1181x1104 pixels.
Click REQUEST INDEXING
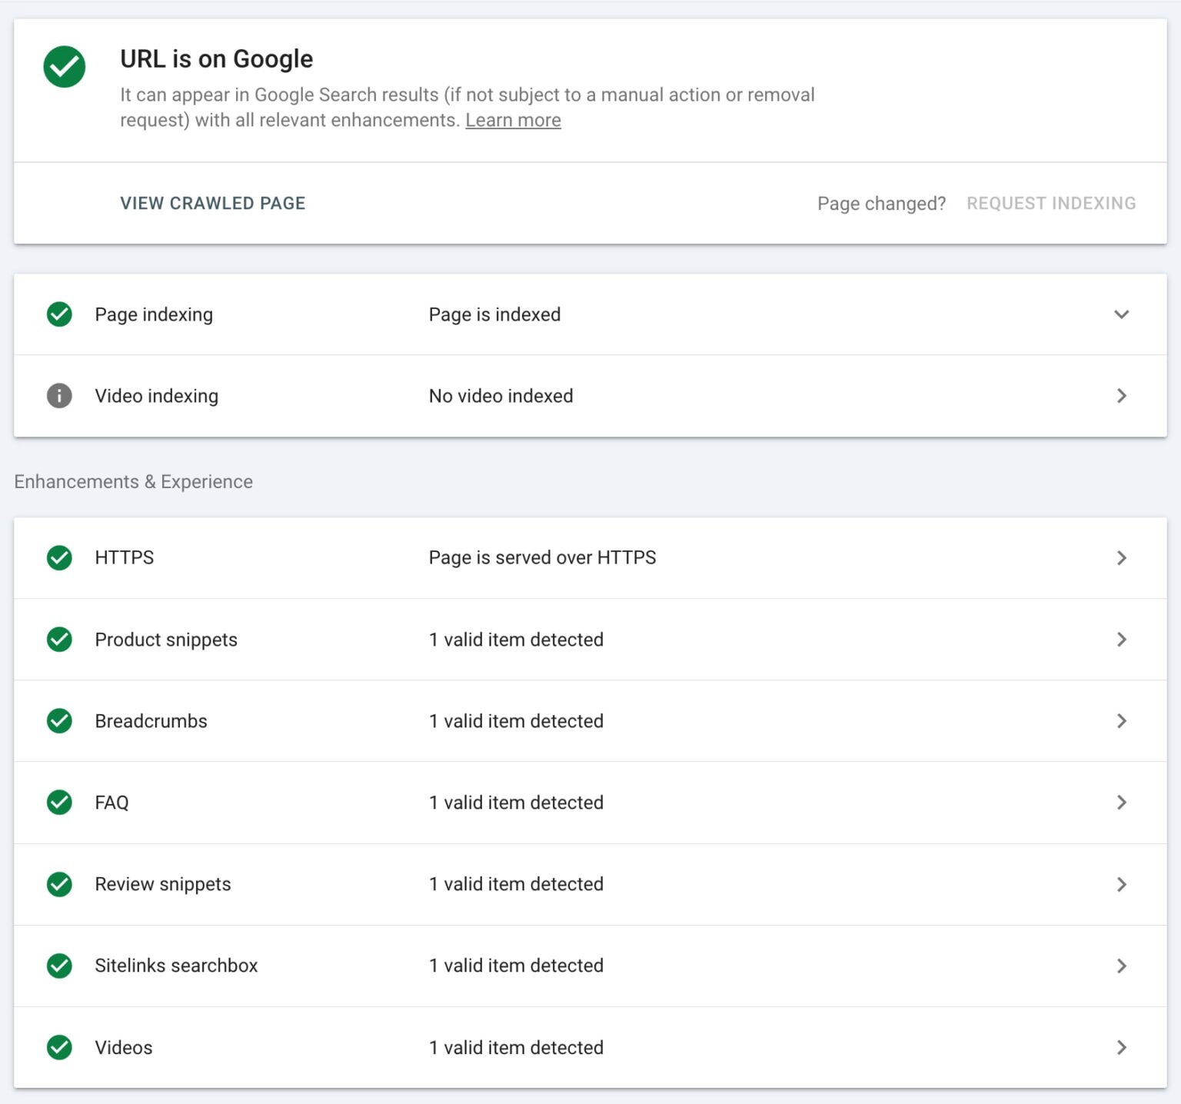point(1052,203)
